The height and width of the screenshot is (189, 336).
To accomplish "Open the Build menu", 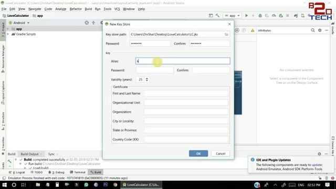I will tap(88, 9).
